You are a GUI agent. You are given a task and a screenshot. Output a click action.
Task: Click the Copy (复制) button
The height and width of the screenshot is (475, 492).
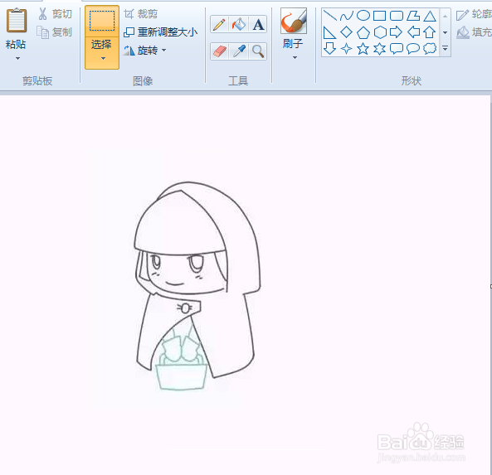[x=55, y=32]
